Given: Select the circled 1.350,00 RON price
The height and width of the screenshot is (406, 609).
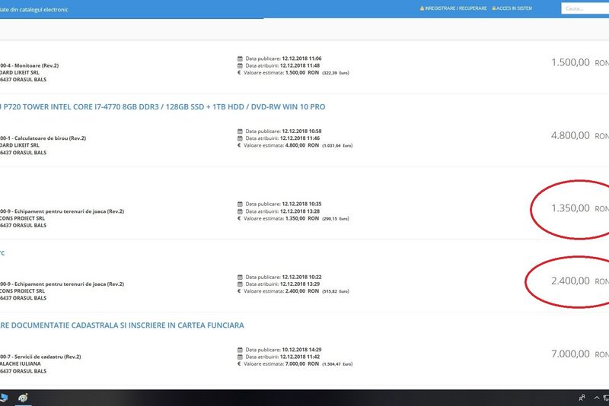Looking at the screenshot, I should pyautogui.click(x=570, y=208).
